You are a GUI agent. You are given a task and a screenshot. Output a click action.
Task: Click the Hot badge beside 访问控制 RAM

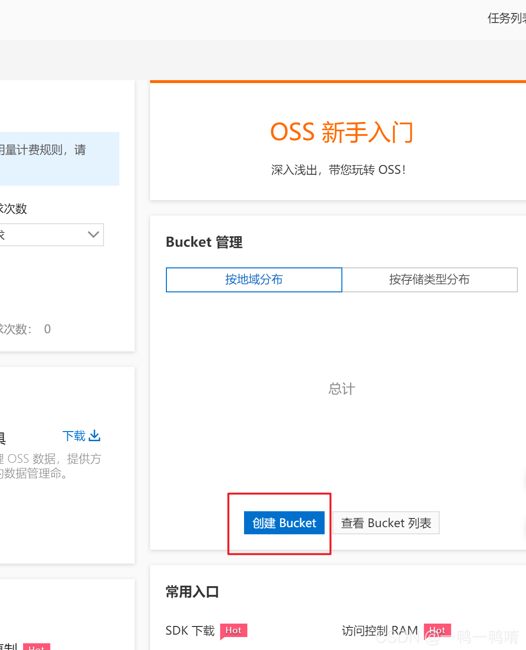point(437,630)
